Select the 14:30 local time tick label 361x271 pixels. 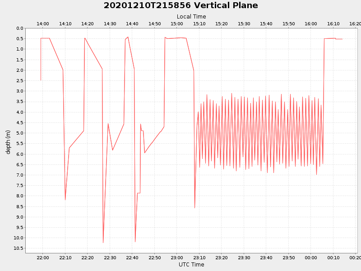pyautogui.click(x=110, y=24)
